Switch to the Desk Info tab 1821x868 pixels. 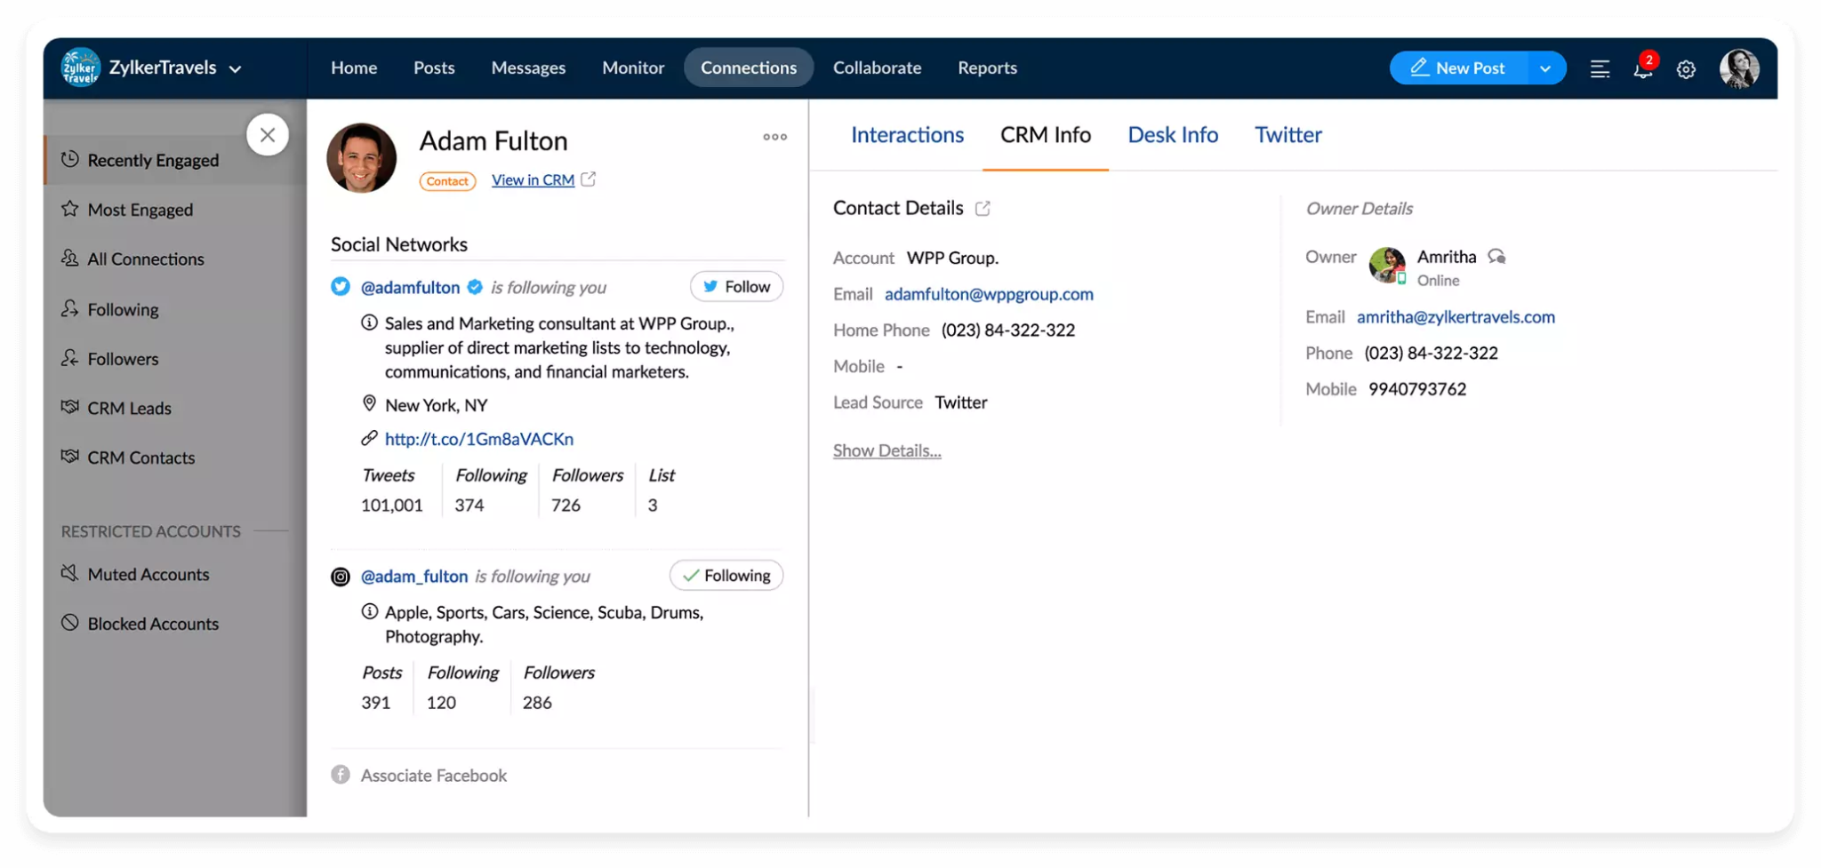(1172, 135)
